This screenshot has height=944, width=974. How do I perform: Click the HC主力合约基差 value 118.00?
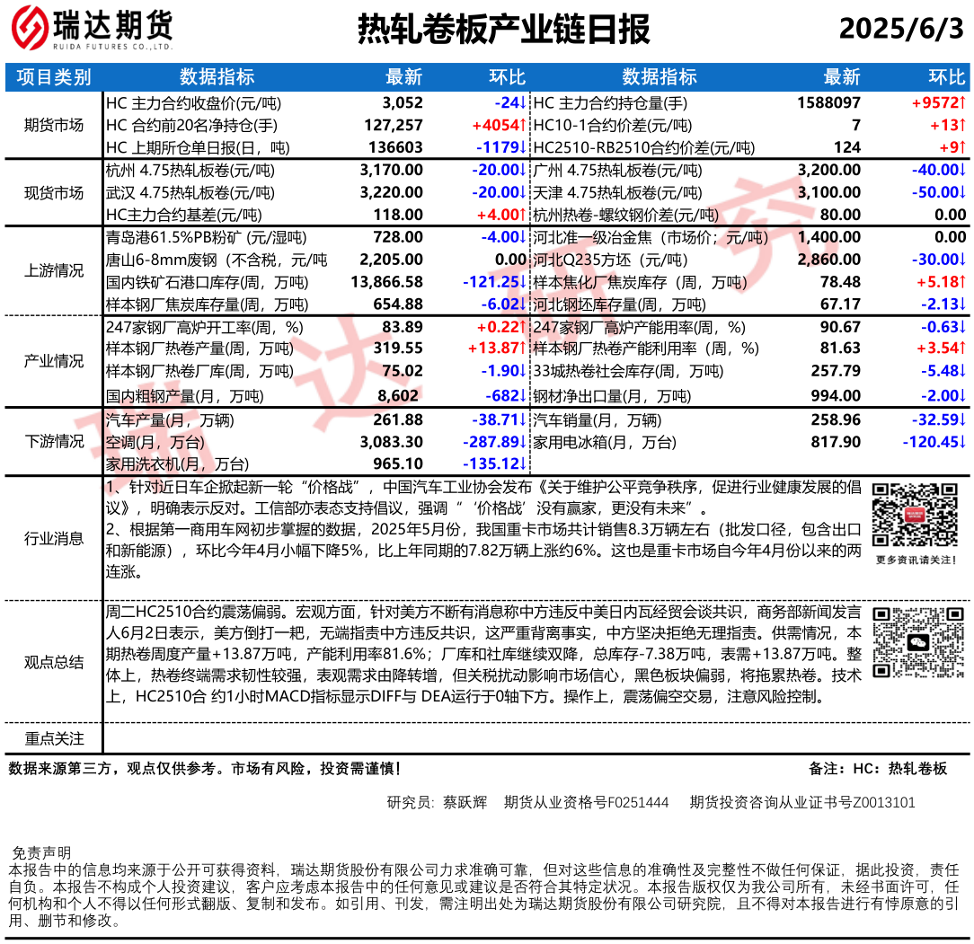398,215
